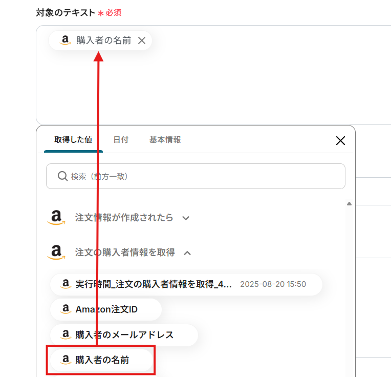This screenshot has width=391, height=377.
Task: Click Amazon icon beside 注文情報が作成されたら
Action: coord(56,217)
